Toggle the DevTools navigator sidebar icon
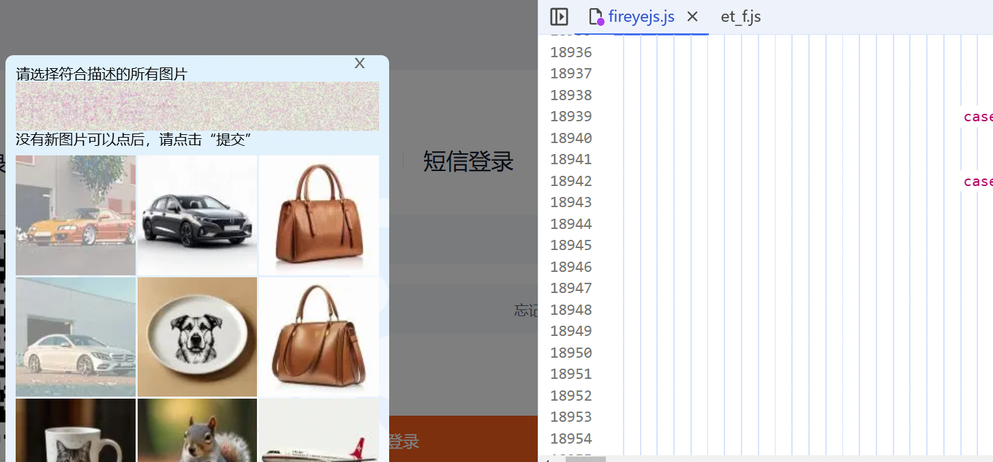This screenshot has height=462, width=993. point(559,16)
